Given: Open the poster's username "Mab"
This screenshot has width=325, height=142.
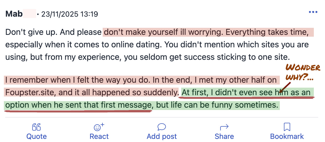Looking at the screenshot, I should pos(14,14).
